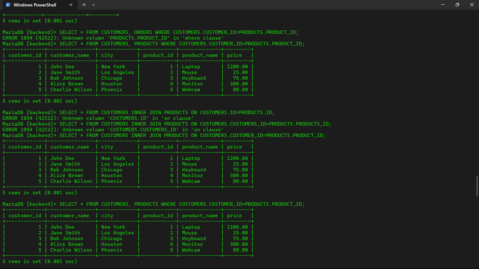Select the 'Charlie Wilson' row in the last table
This screenshot has height=269, width=479.
[71, 250]
